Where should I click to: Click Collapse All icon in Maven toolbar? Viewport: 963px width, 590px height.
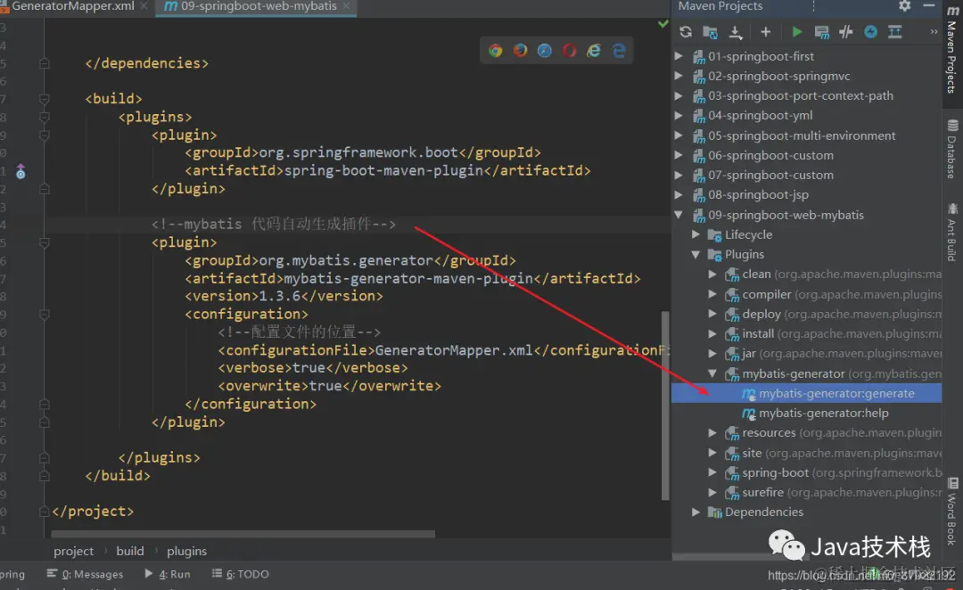tap(895, 32)
